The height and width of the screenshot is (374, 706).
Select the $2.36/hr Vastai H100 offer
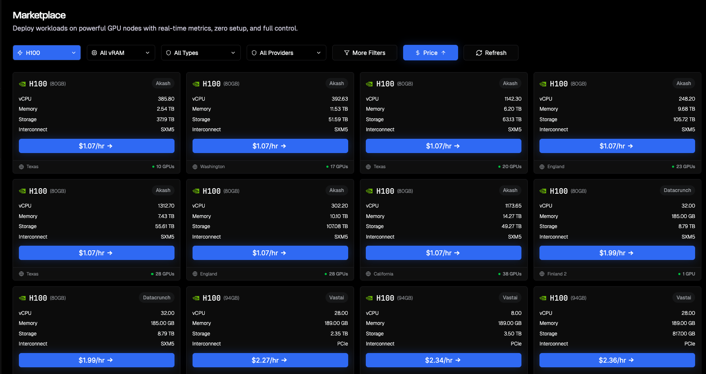pyautogui.click(x=617, y=360)
